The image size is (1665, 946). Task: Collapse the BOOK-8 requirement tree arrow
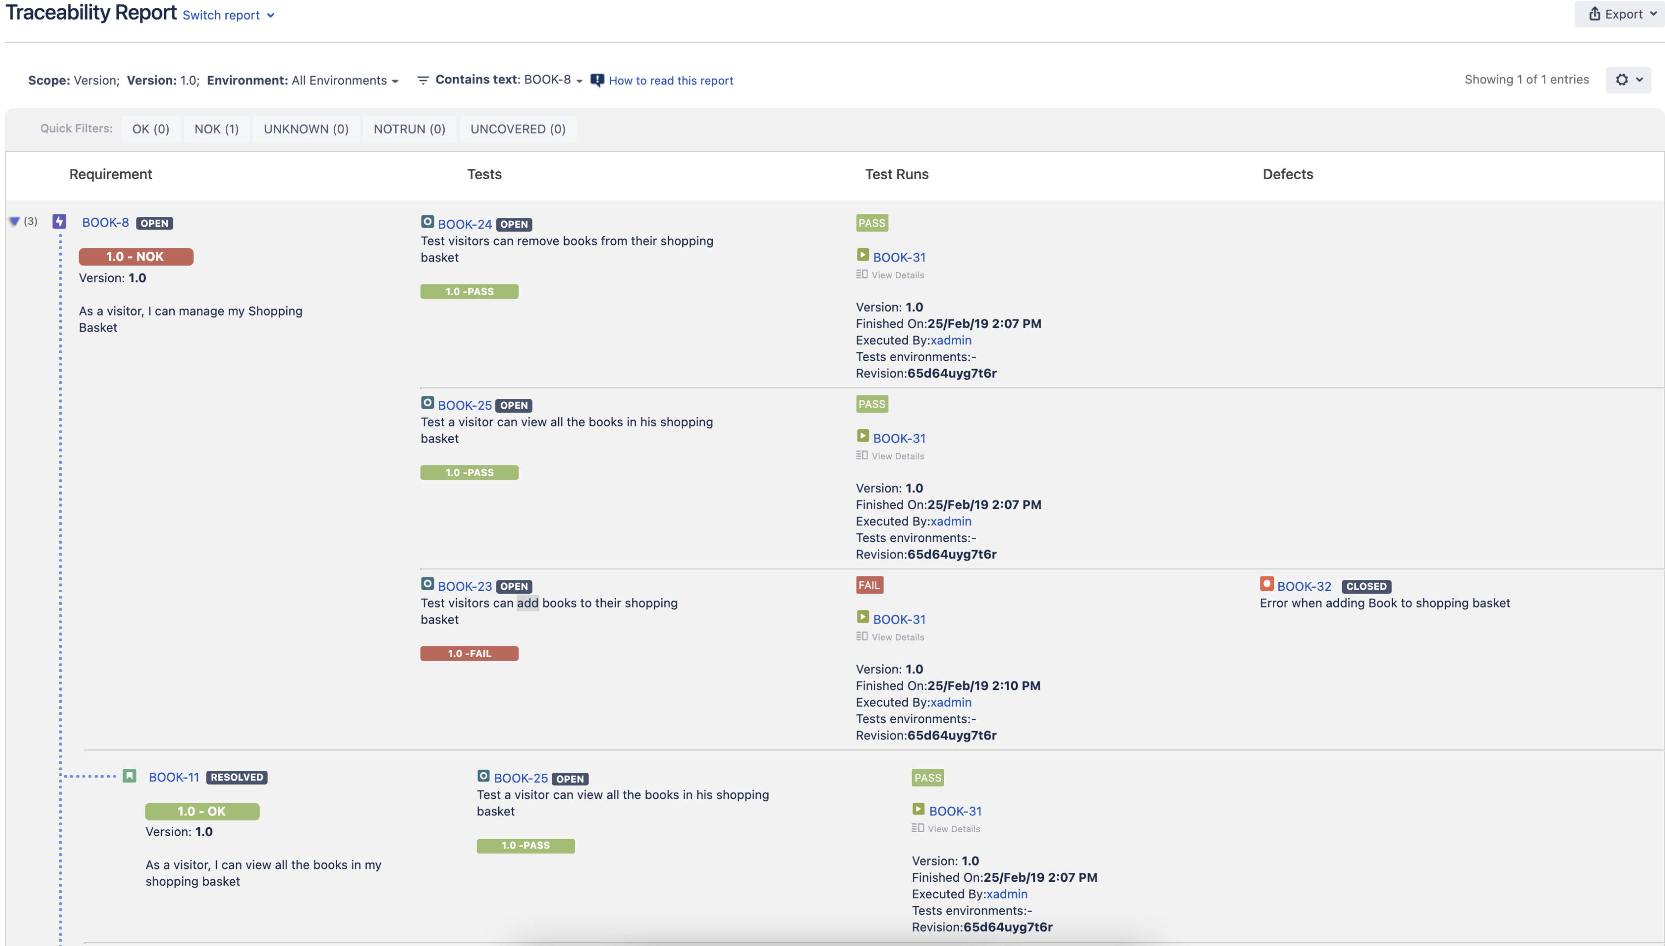pyautogui.click(x=14, y=222)
